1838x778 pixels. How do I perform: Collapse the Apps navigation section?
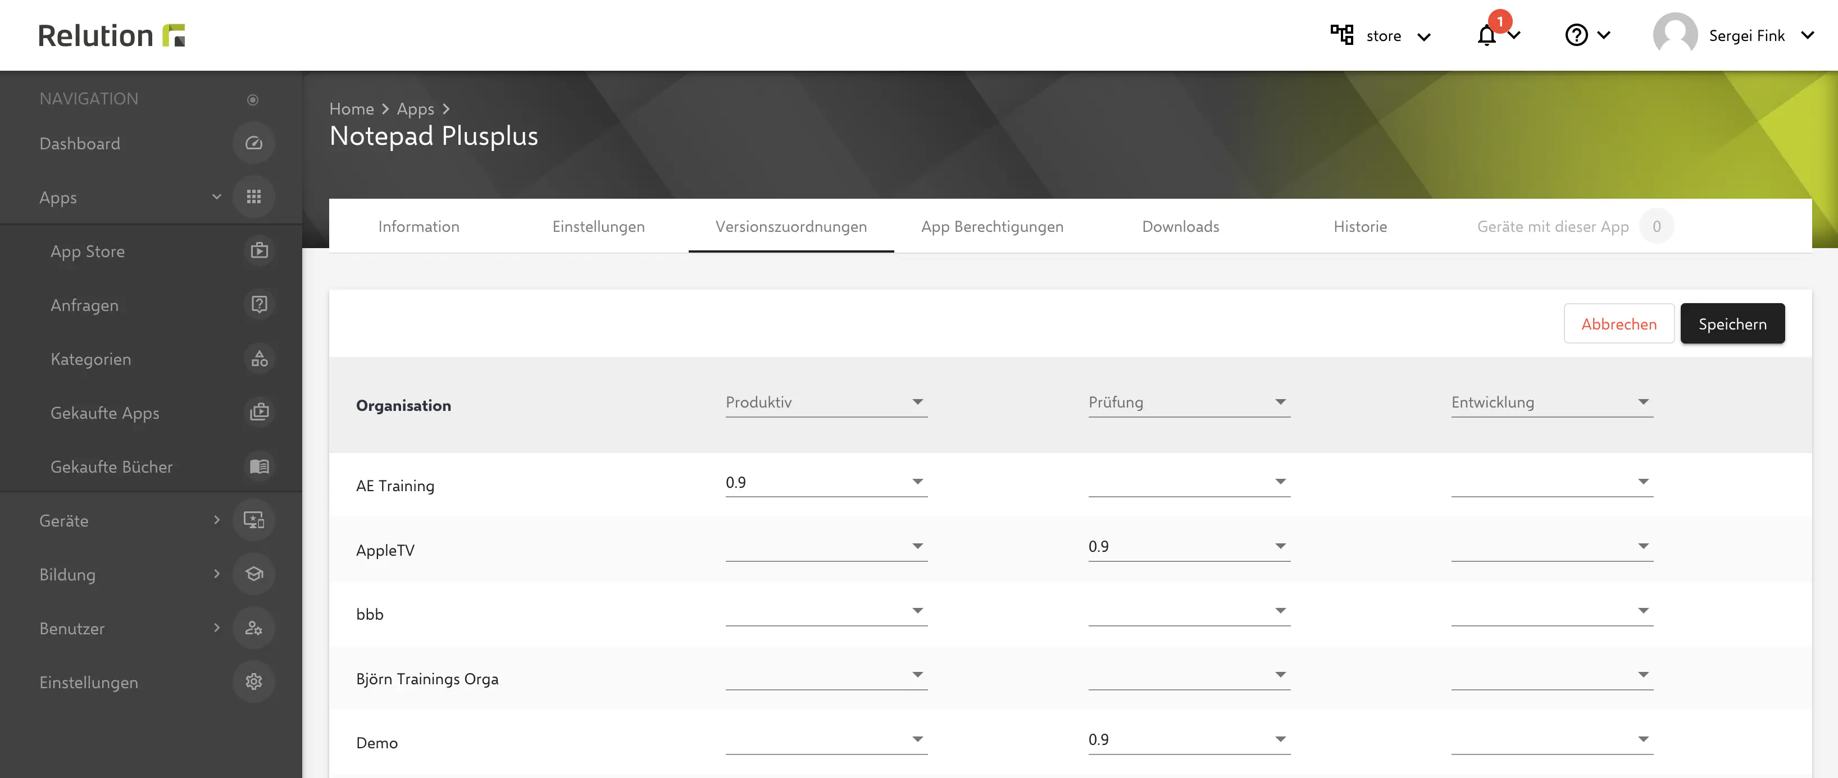pyautogui.click(x=216, y=197)
